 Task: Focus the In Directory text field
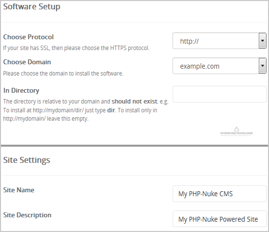(220, 94)
